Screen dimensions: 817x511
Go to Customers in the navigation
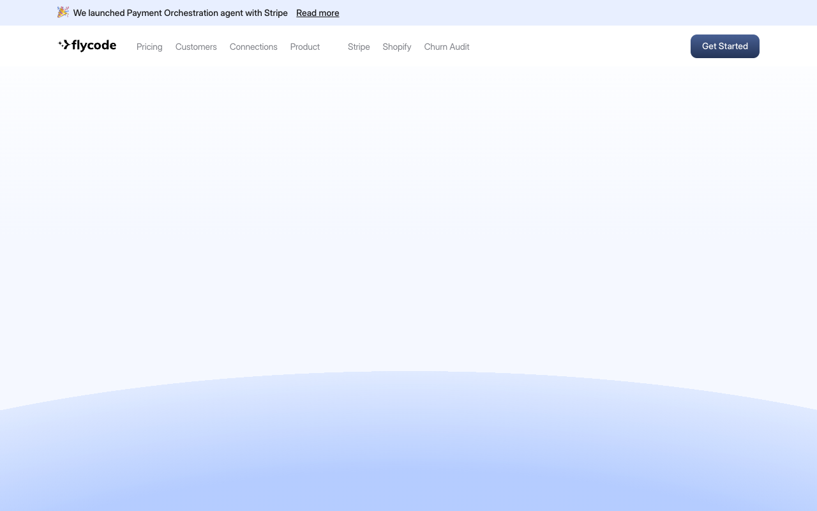196,47
